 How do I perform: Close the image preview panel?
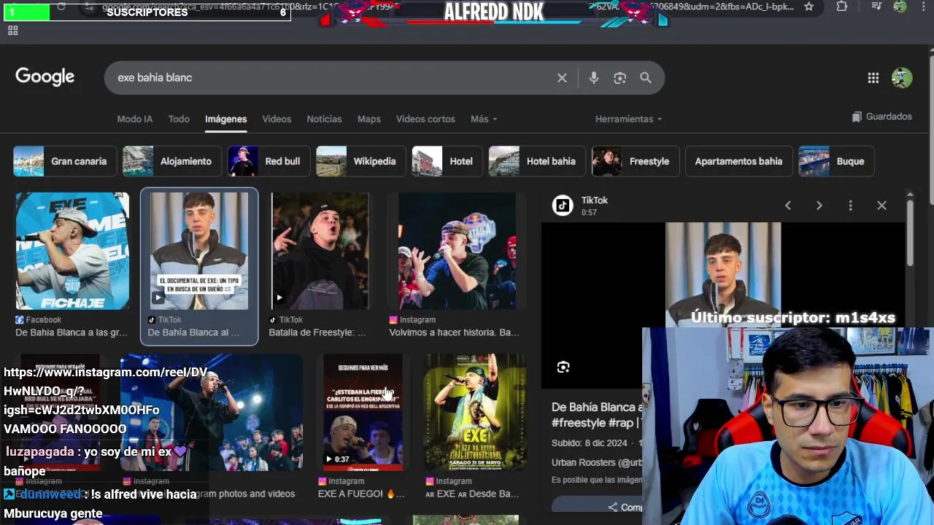(881, 206)
